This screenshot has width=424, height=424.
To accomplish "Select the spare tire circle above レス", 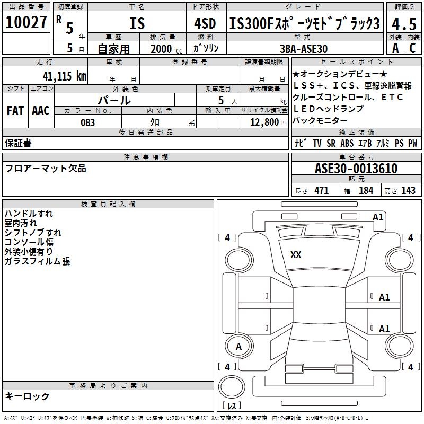I will [x=232, y=387].
